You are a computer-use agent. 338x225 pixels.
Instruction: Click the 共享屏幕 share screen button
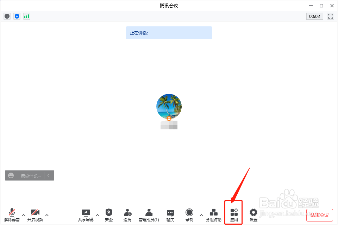[86, 216]
